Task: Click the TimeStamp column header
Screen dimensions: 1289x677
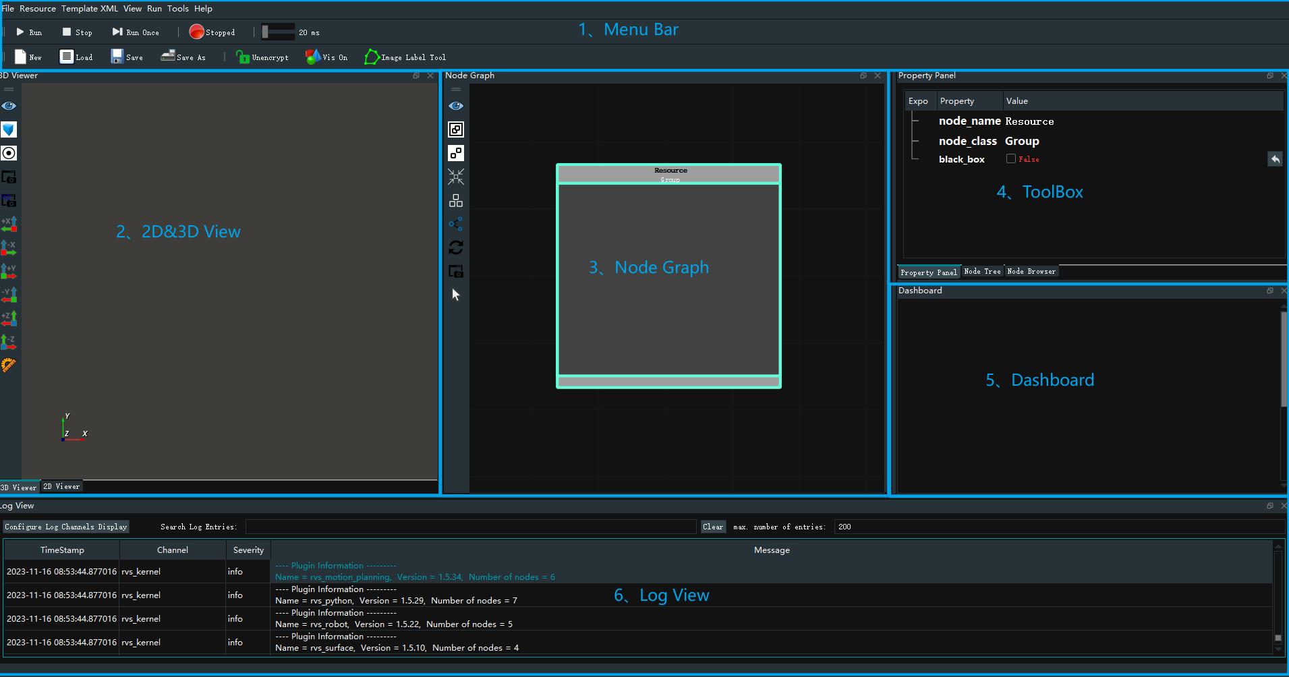Action: 62,550
